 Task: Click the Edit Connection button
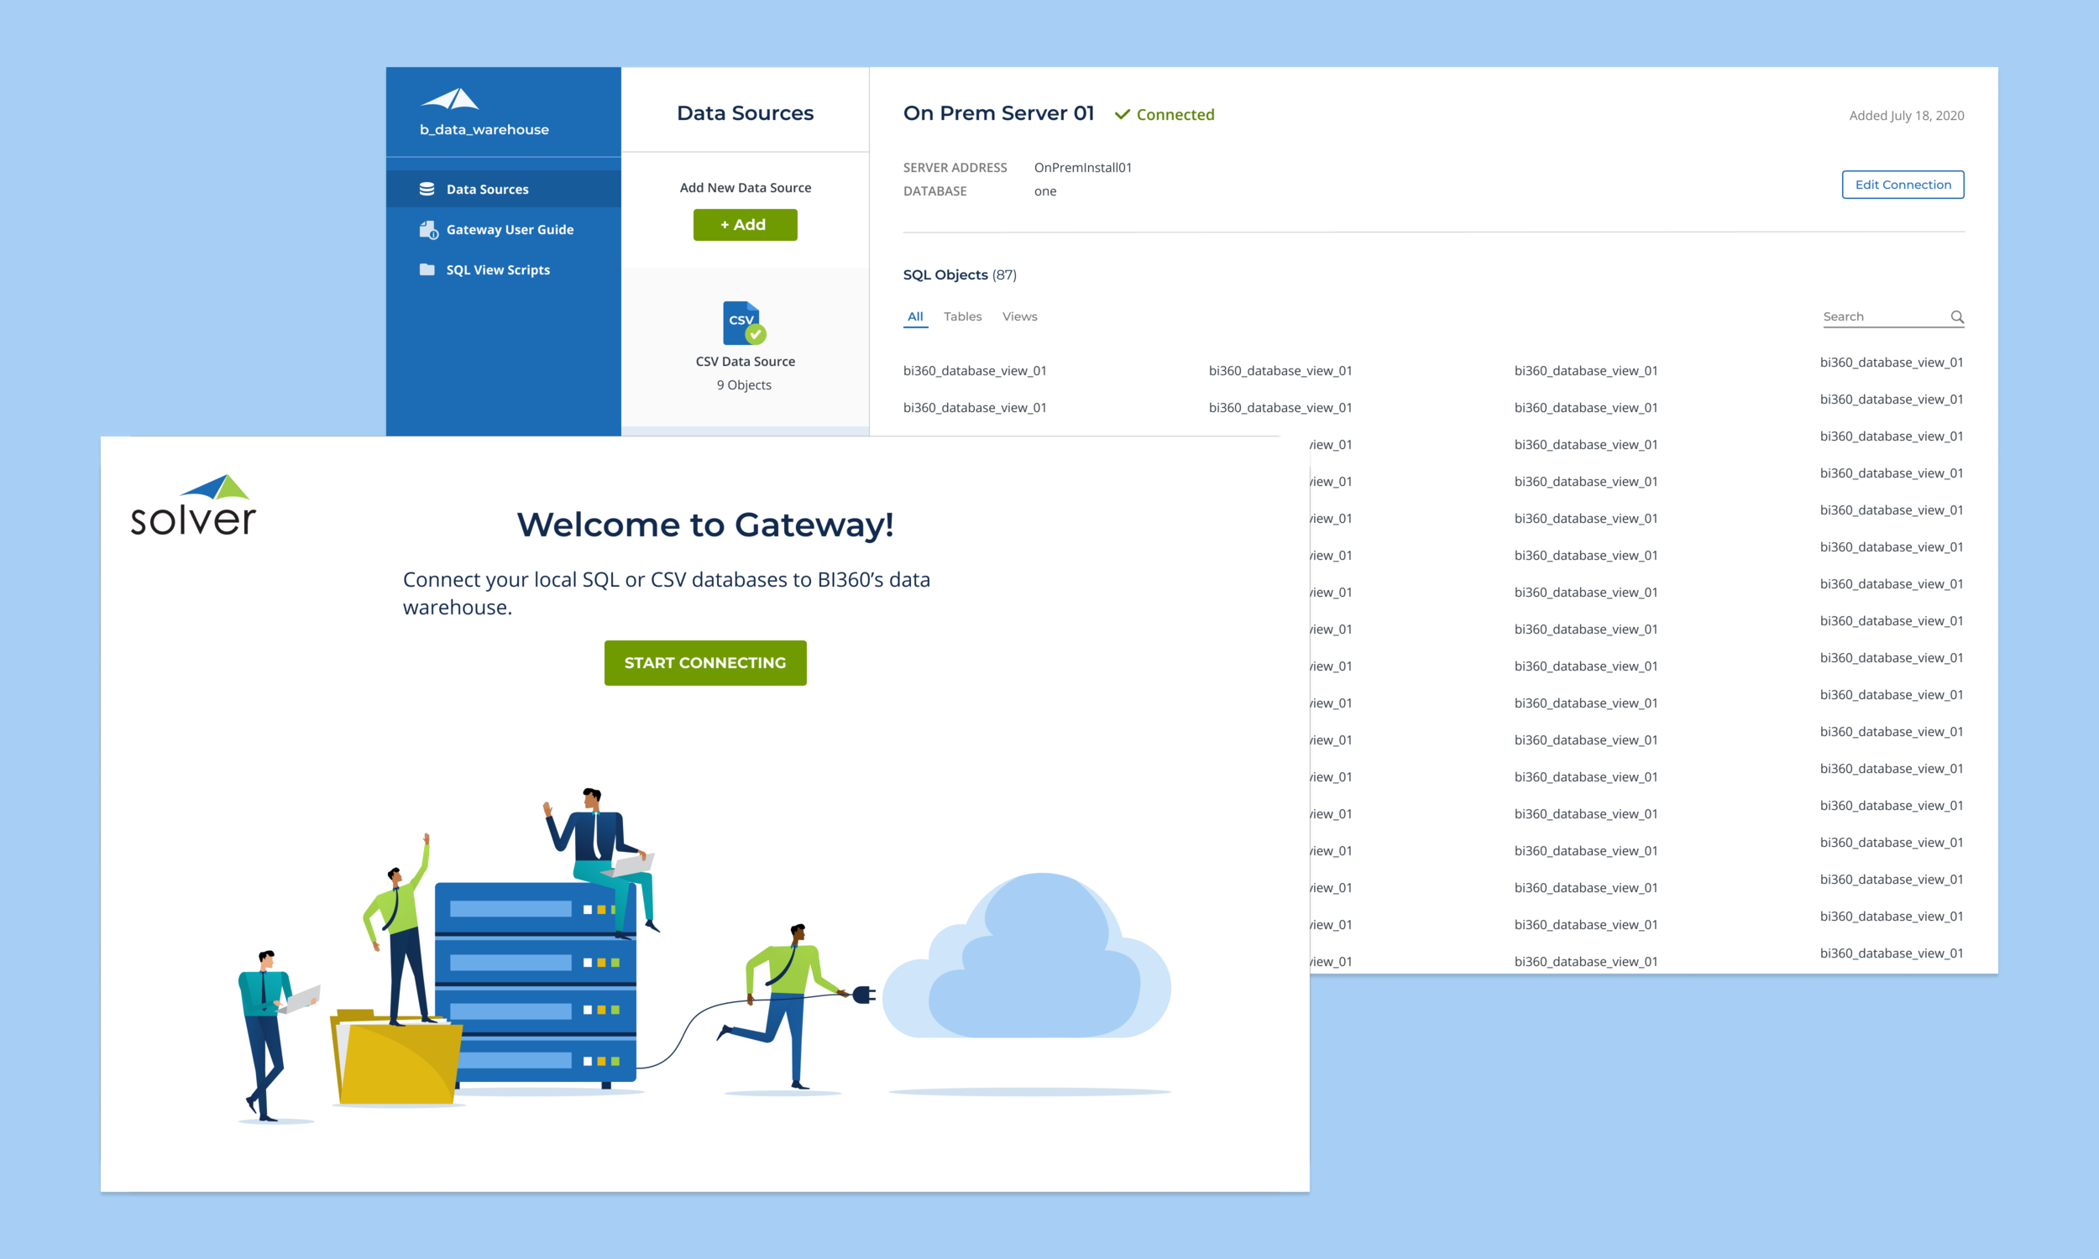pyautogui.click(x=1903, y=185)
